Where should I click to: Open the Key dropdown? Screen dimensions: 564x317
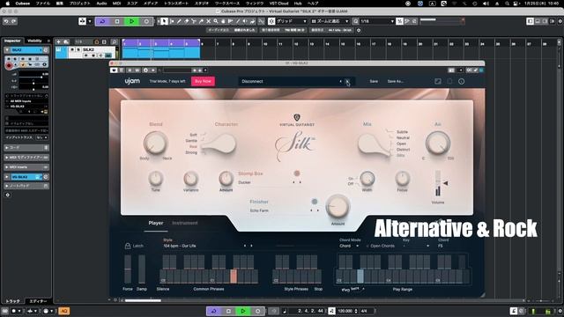point(416,247)
